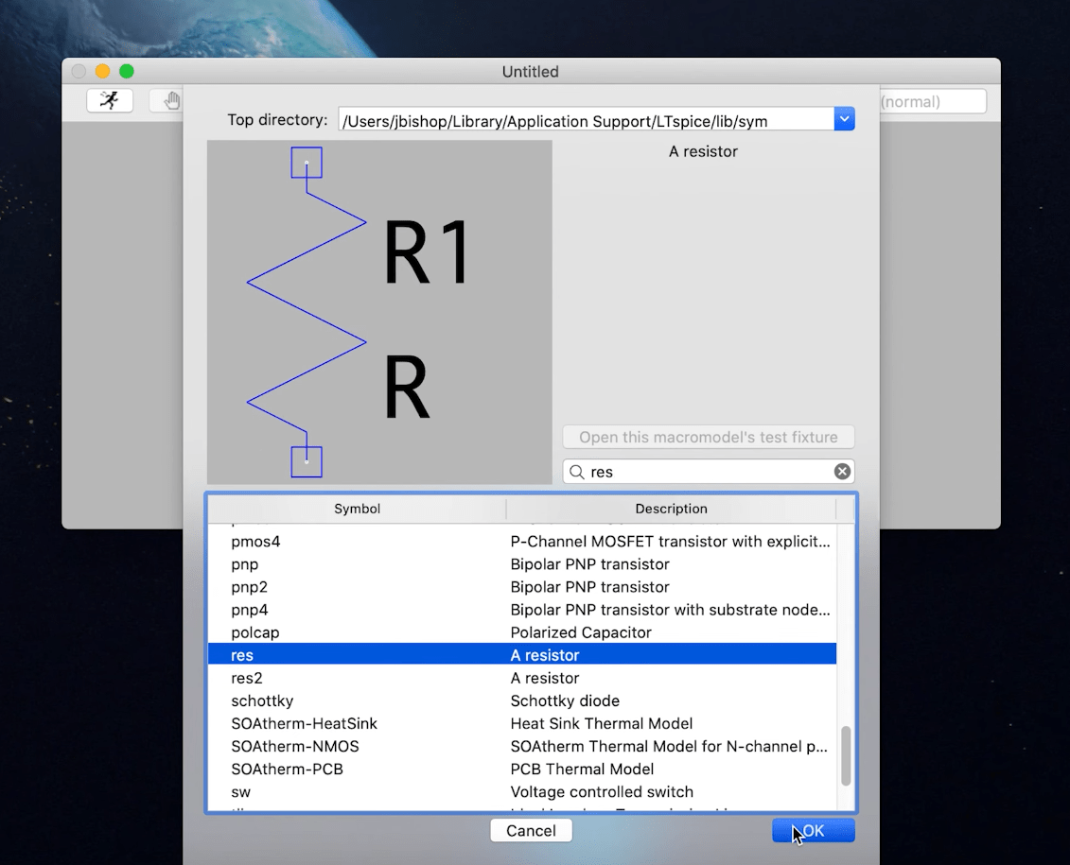Select the SOAtherm-HeatSink row
Screen dimensions: 1070x865
[522, 723]
